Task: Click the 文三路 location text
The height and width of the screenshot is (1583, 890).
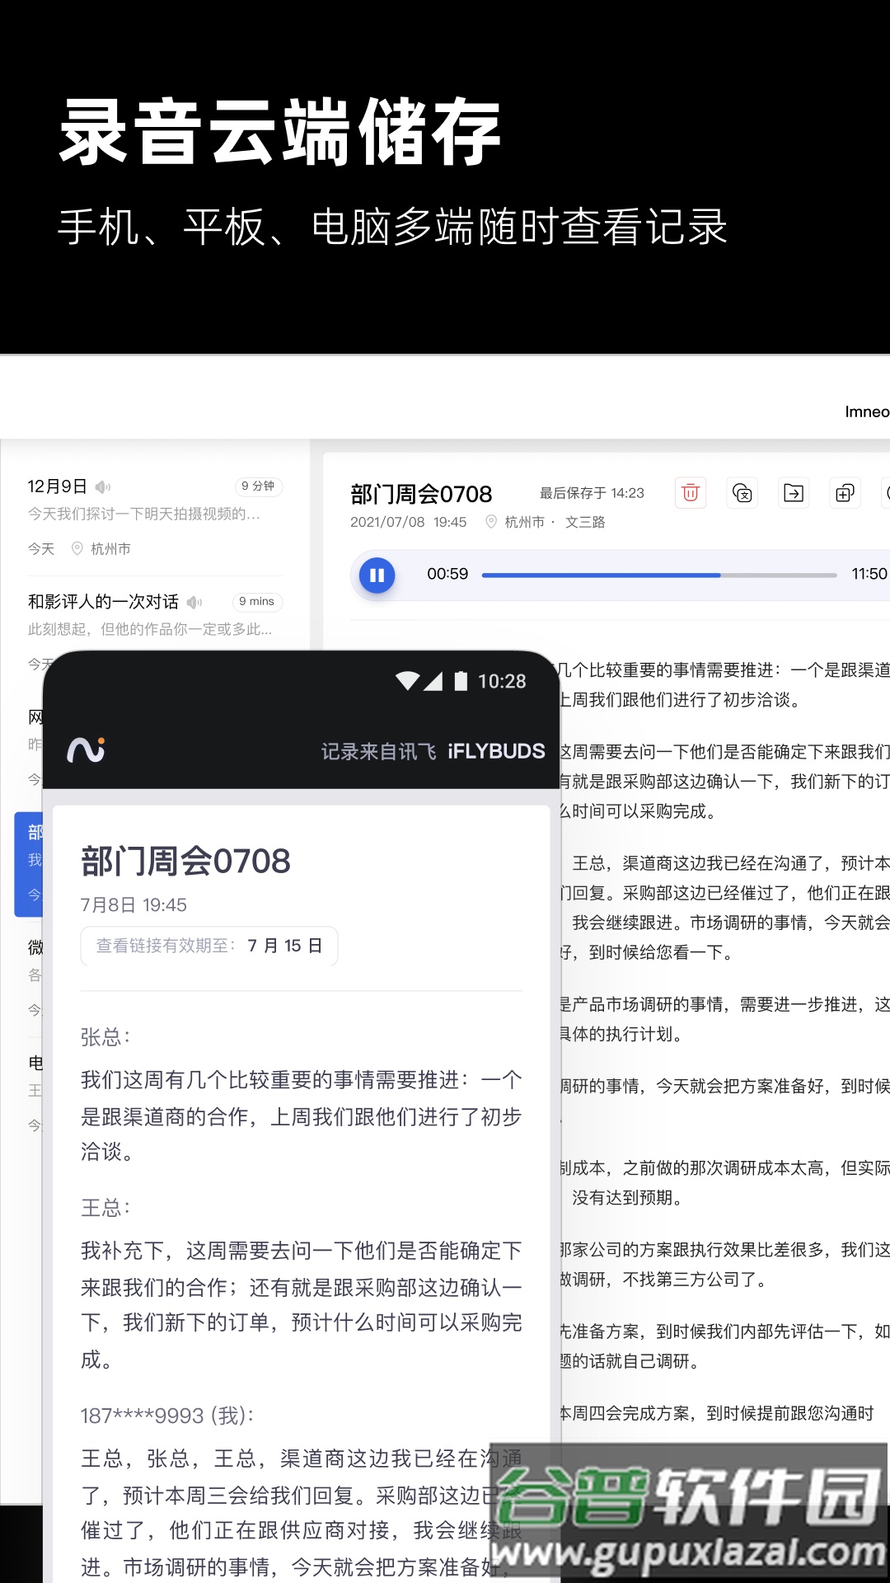Action: 585,522
